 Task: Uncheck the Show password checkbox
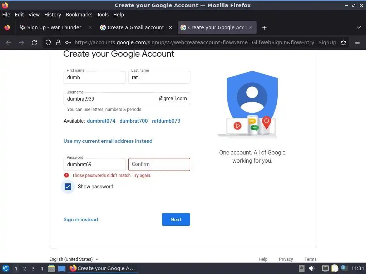point(68,187)
